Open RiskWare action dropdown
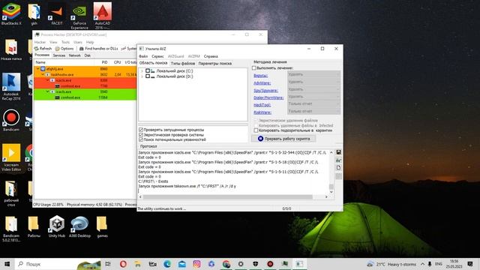480x270 pixels. [x=313, y=111]
